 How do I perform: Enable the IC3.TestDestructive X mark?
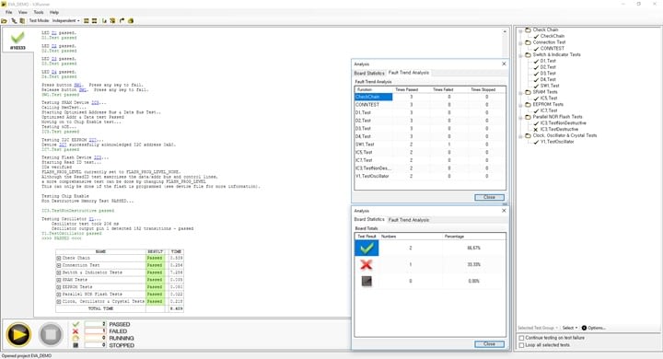(x=536, y=130)
